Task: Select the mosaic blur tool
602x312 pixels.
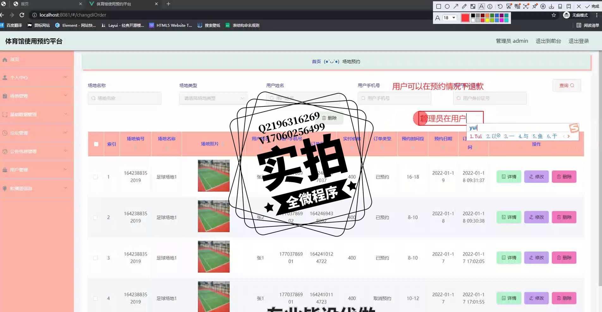Action: coord(473,6)
